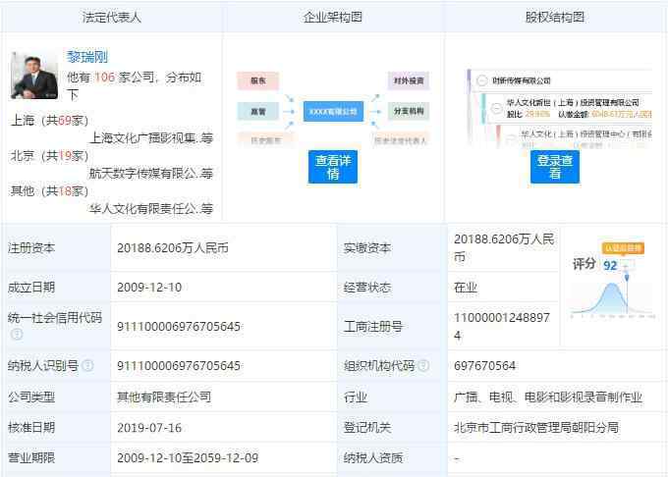Viewport: 668px width, 477px height.
Task: Click help icon beside 纳税人识别号
Action: coord(87,366)
